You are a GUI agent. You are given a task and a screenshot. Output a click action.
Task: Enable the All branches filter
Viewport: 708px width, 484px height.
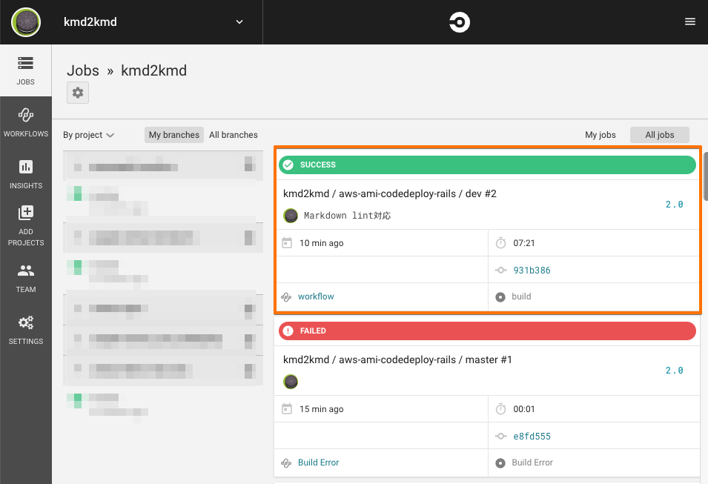pos(233,135)
